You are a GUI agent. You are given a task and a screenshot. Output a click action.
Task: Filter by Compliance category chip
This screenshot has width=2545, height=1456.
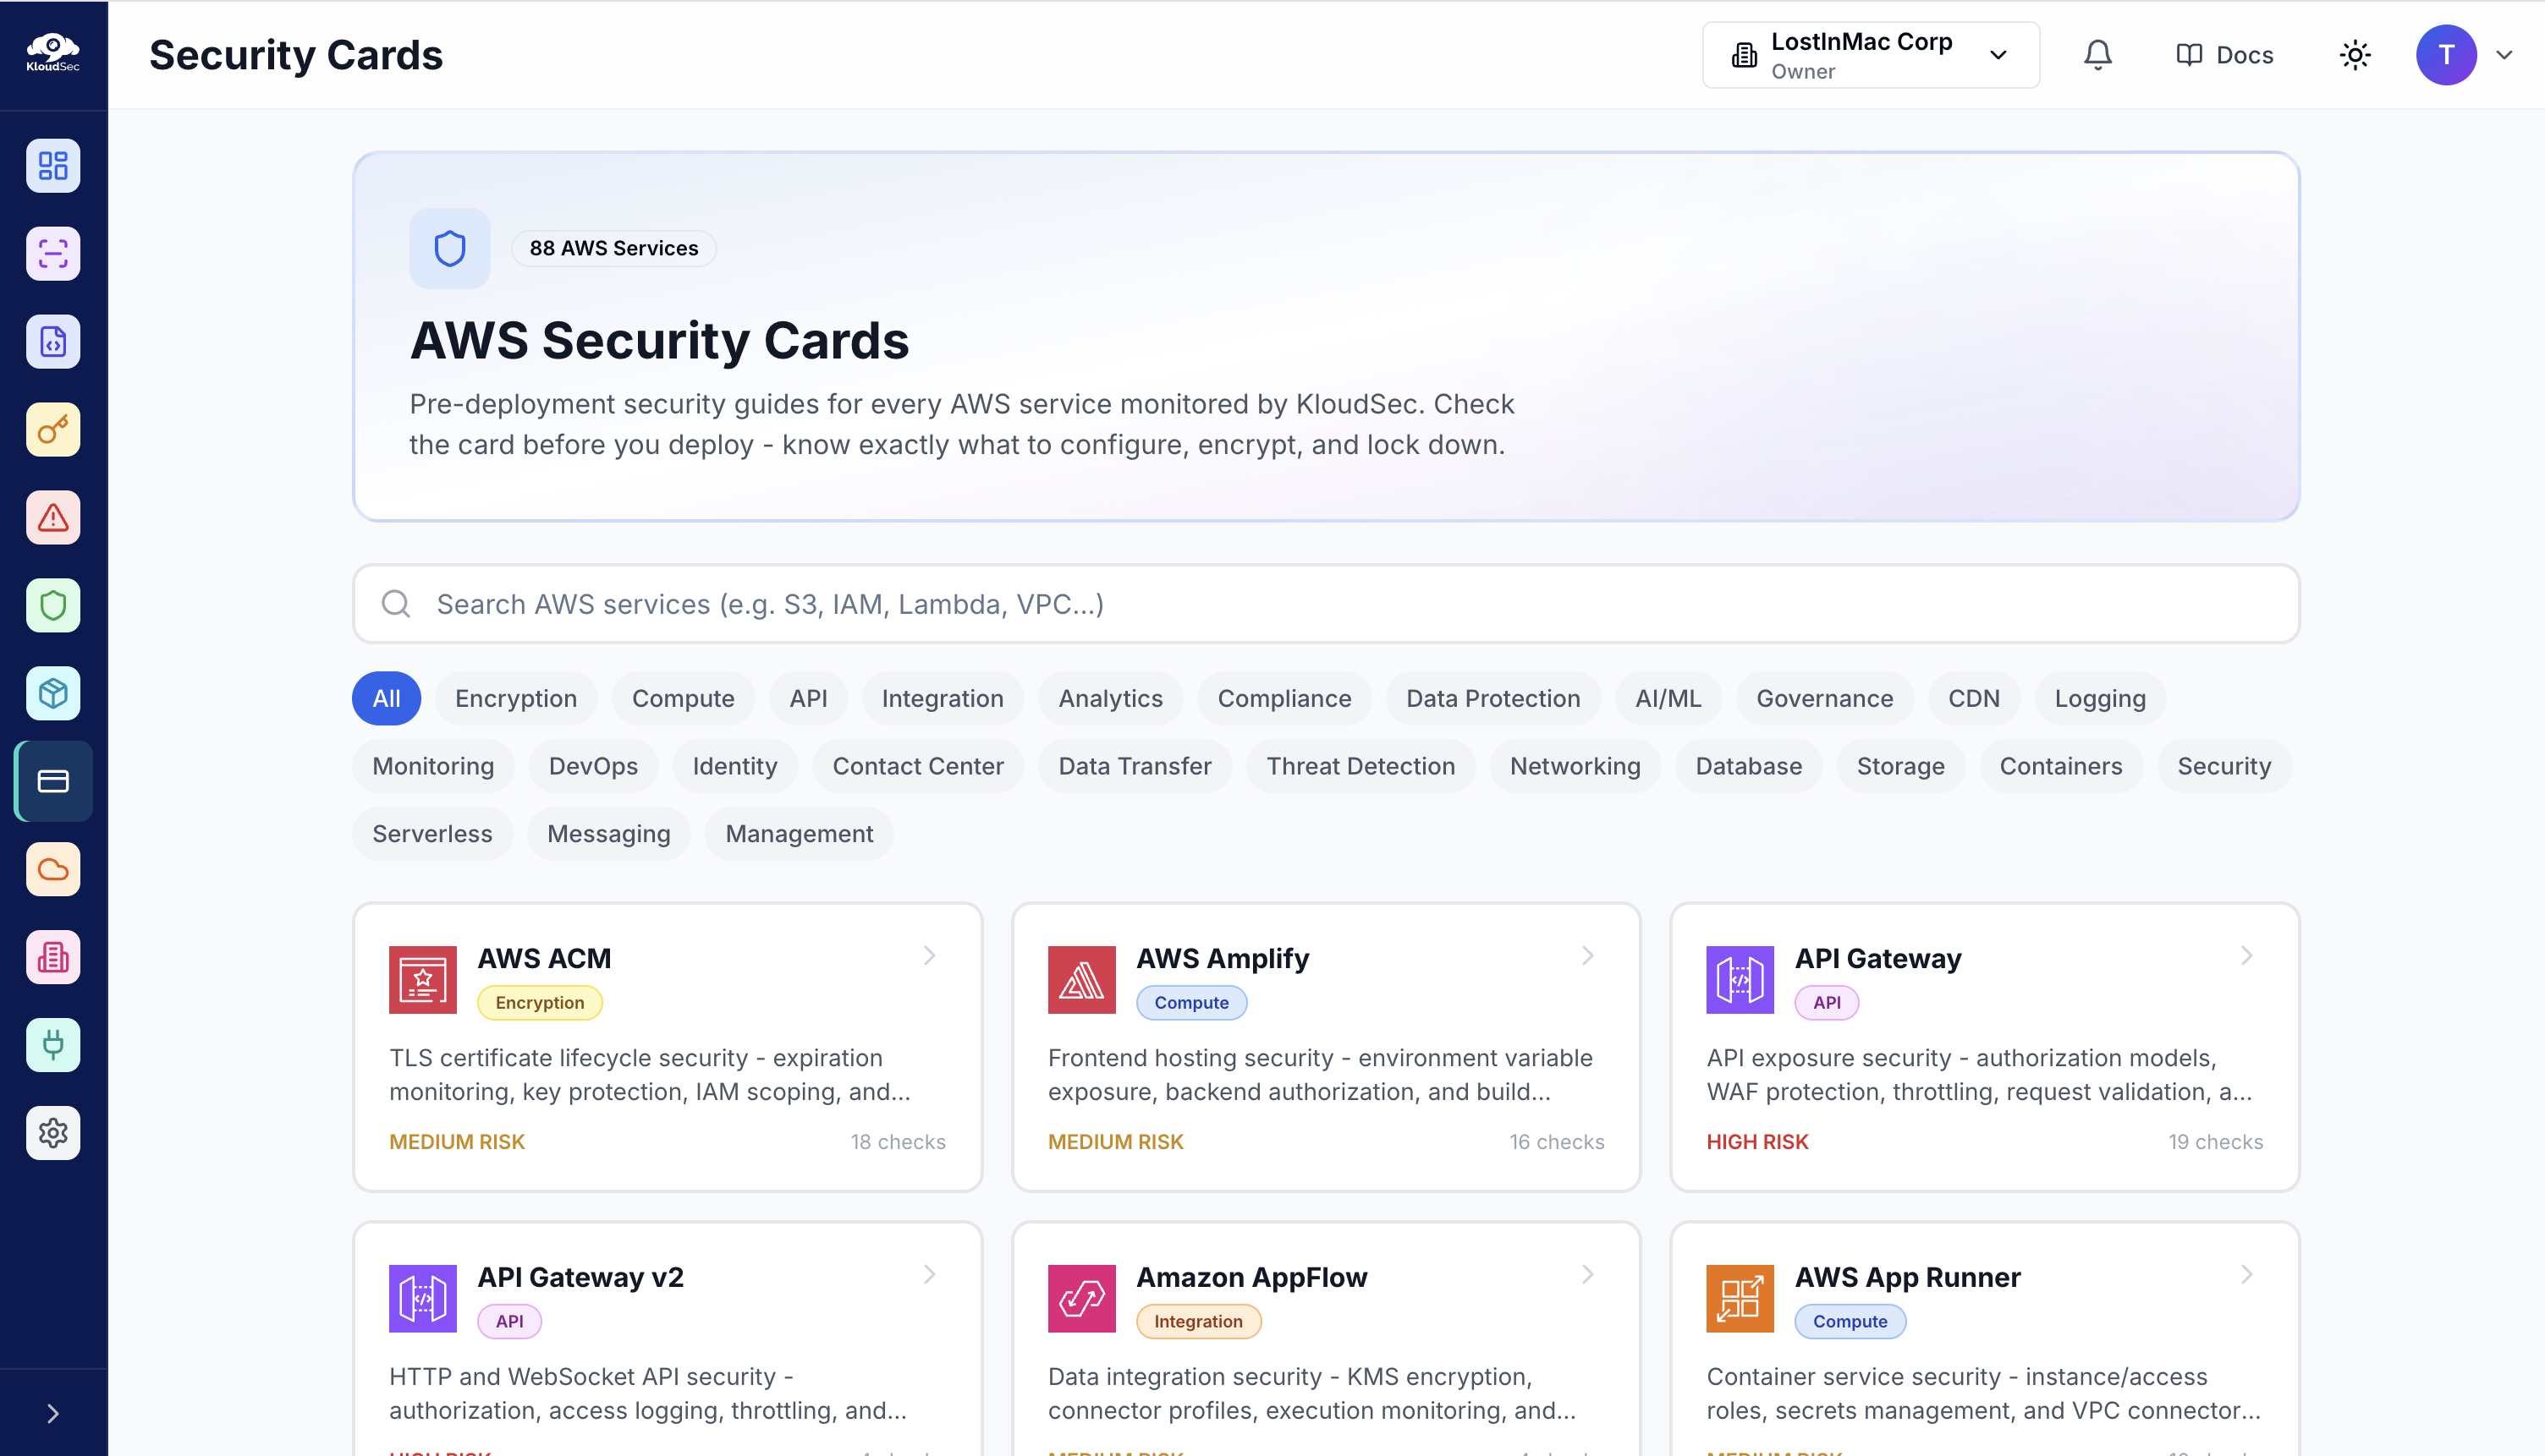1284,698
